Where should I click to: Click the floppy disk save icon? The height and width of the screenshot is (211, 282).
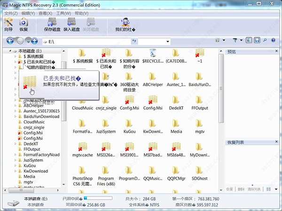[257, 40]
